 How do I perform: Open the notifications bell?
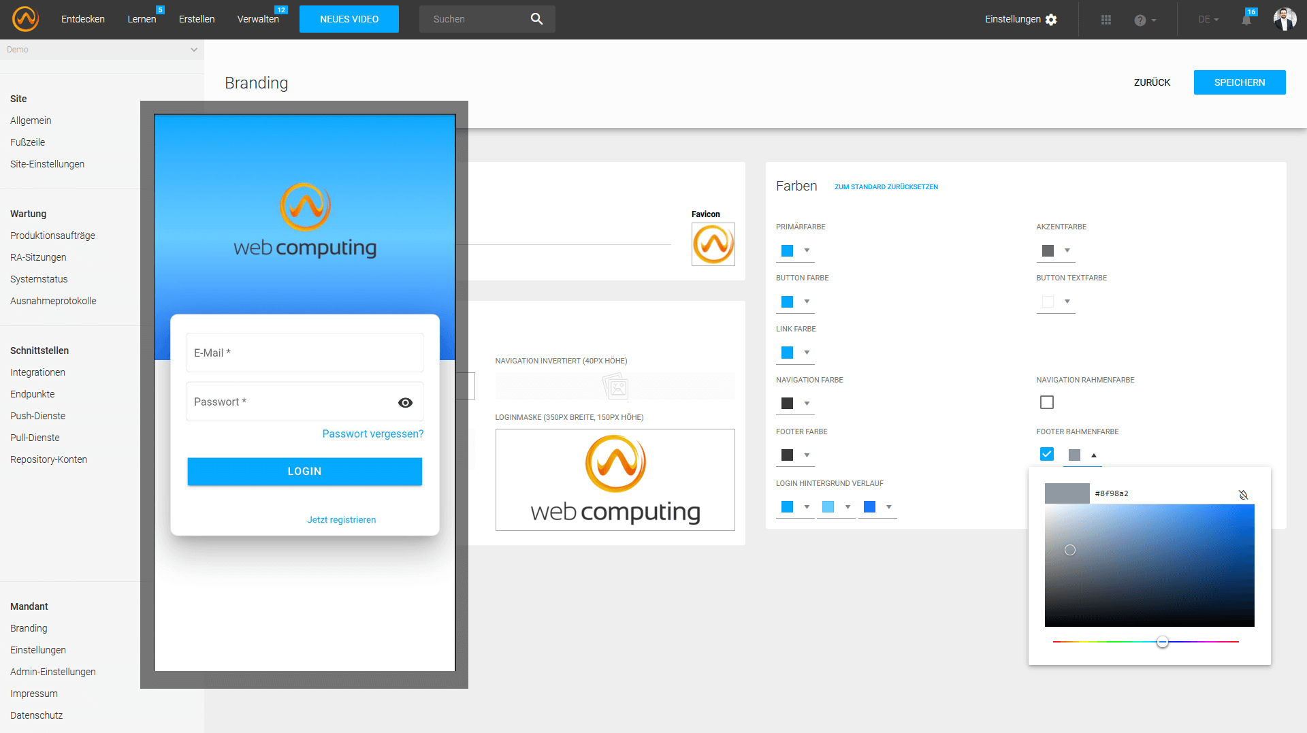click(x=1246, y=19)
